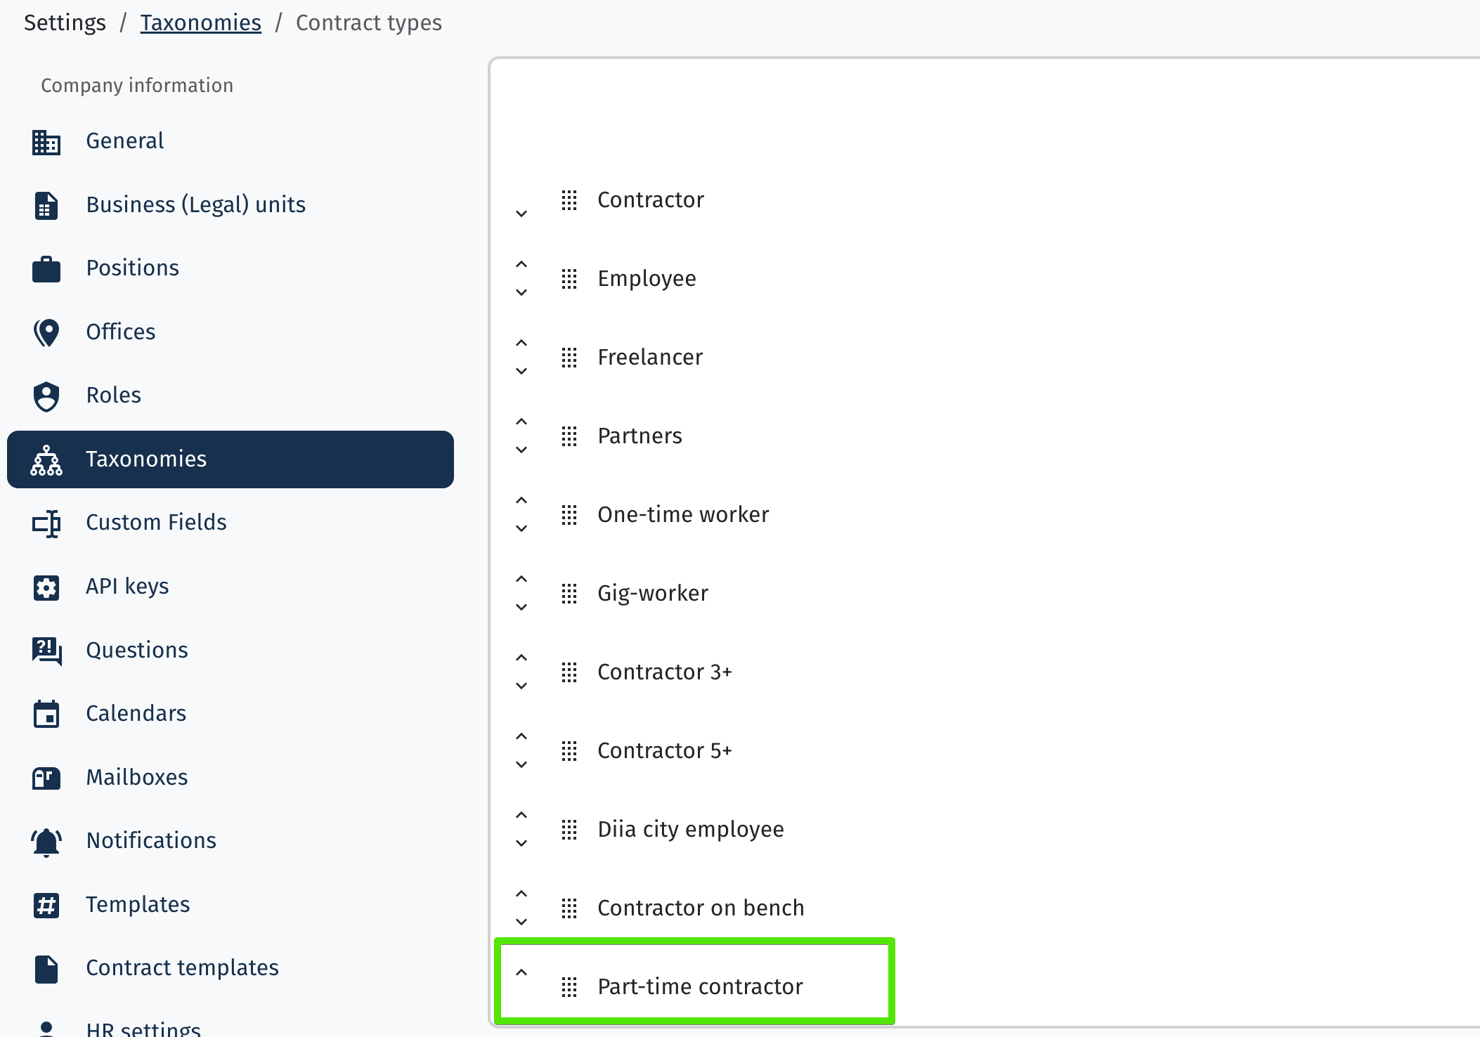Click the Notifications bell icon
The height and width of the screenshot is (1037, 1480).
pyautogui.click(x=46, y=842)
